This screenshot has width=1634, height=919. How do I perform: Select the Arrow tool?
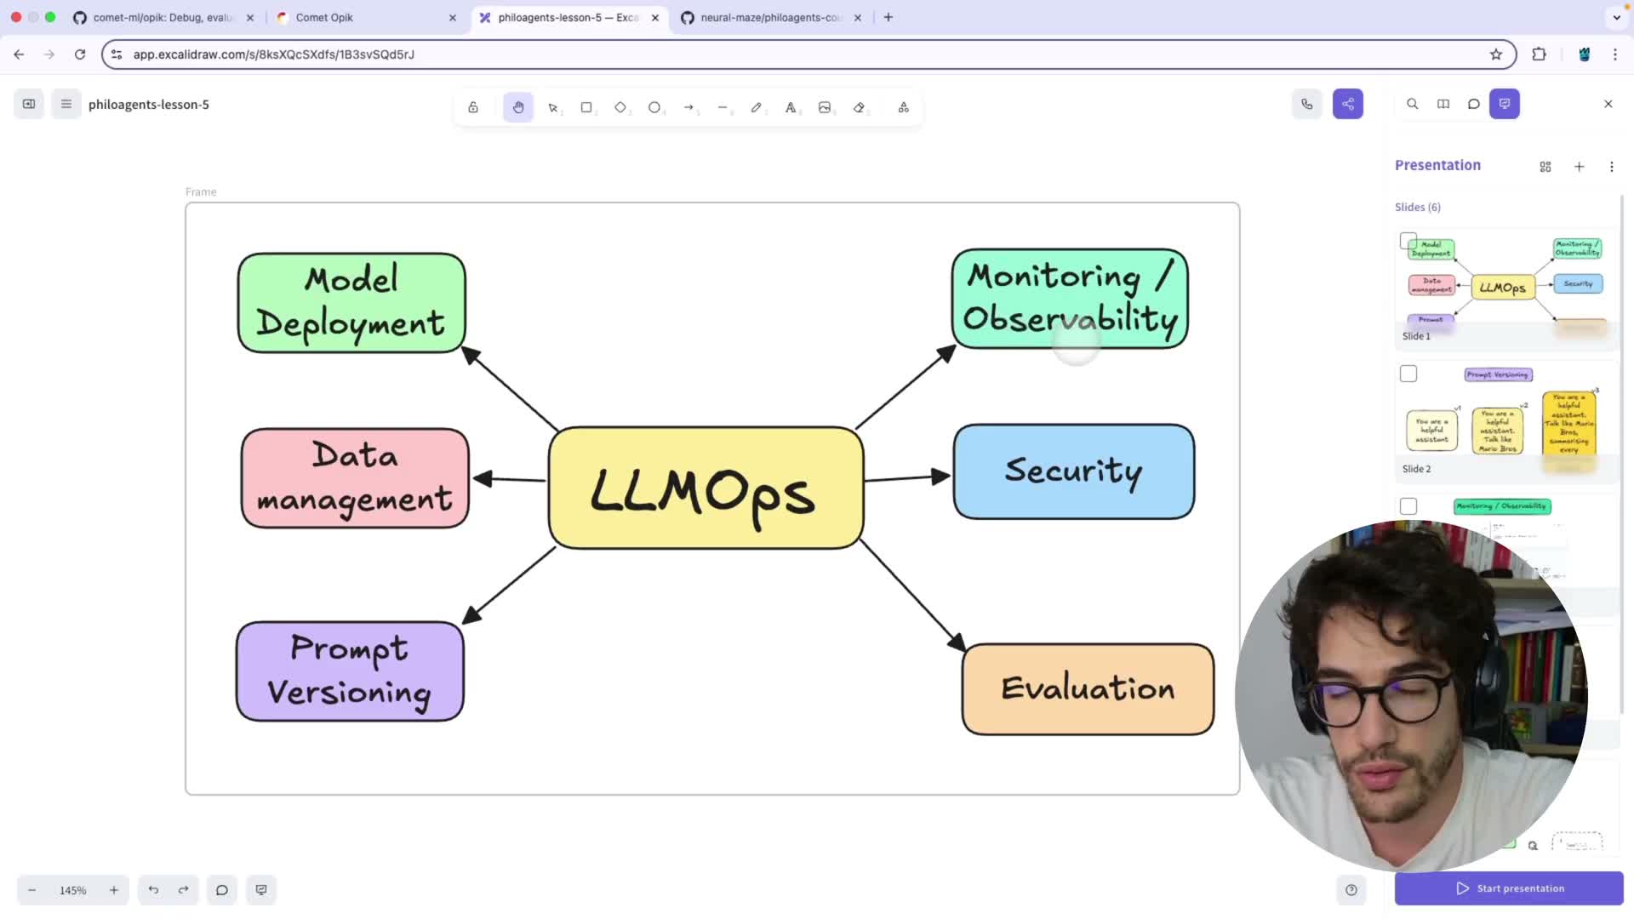pyautogui.click(x=688, y=107)
